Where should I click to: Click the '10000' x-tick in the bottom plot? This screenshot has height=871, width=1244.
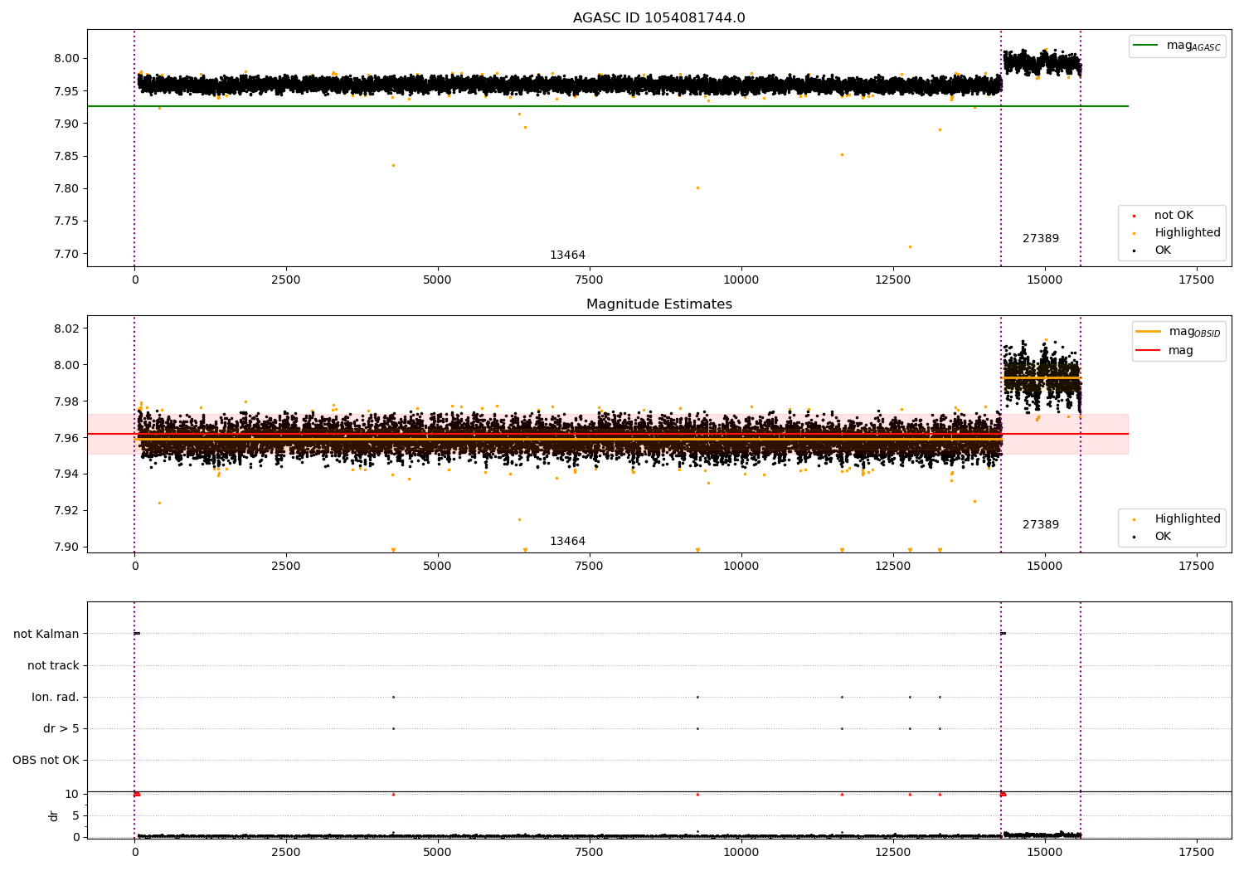point(741,852)
